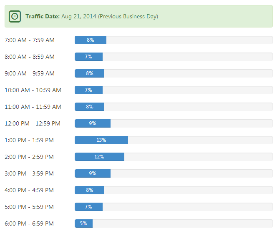Select the 11:00 AM - 11:59 AM traffic bar

[x=90, y=107]
